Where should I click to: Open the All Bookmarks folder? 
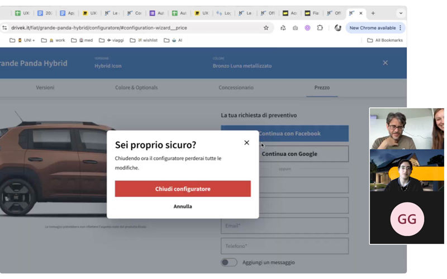pos(385,40)
